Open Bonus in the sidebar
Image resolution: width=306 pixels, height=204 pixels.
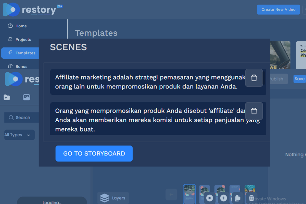(21, 67)
